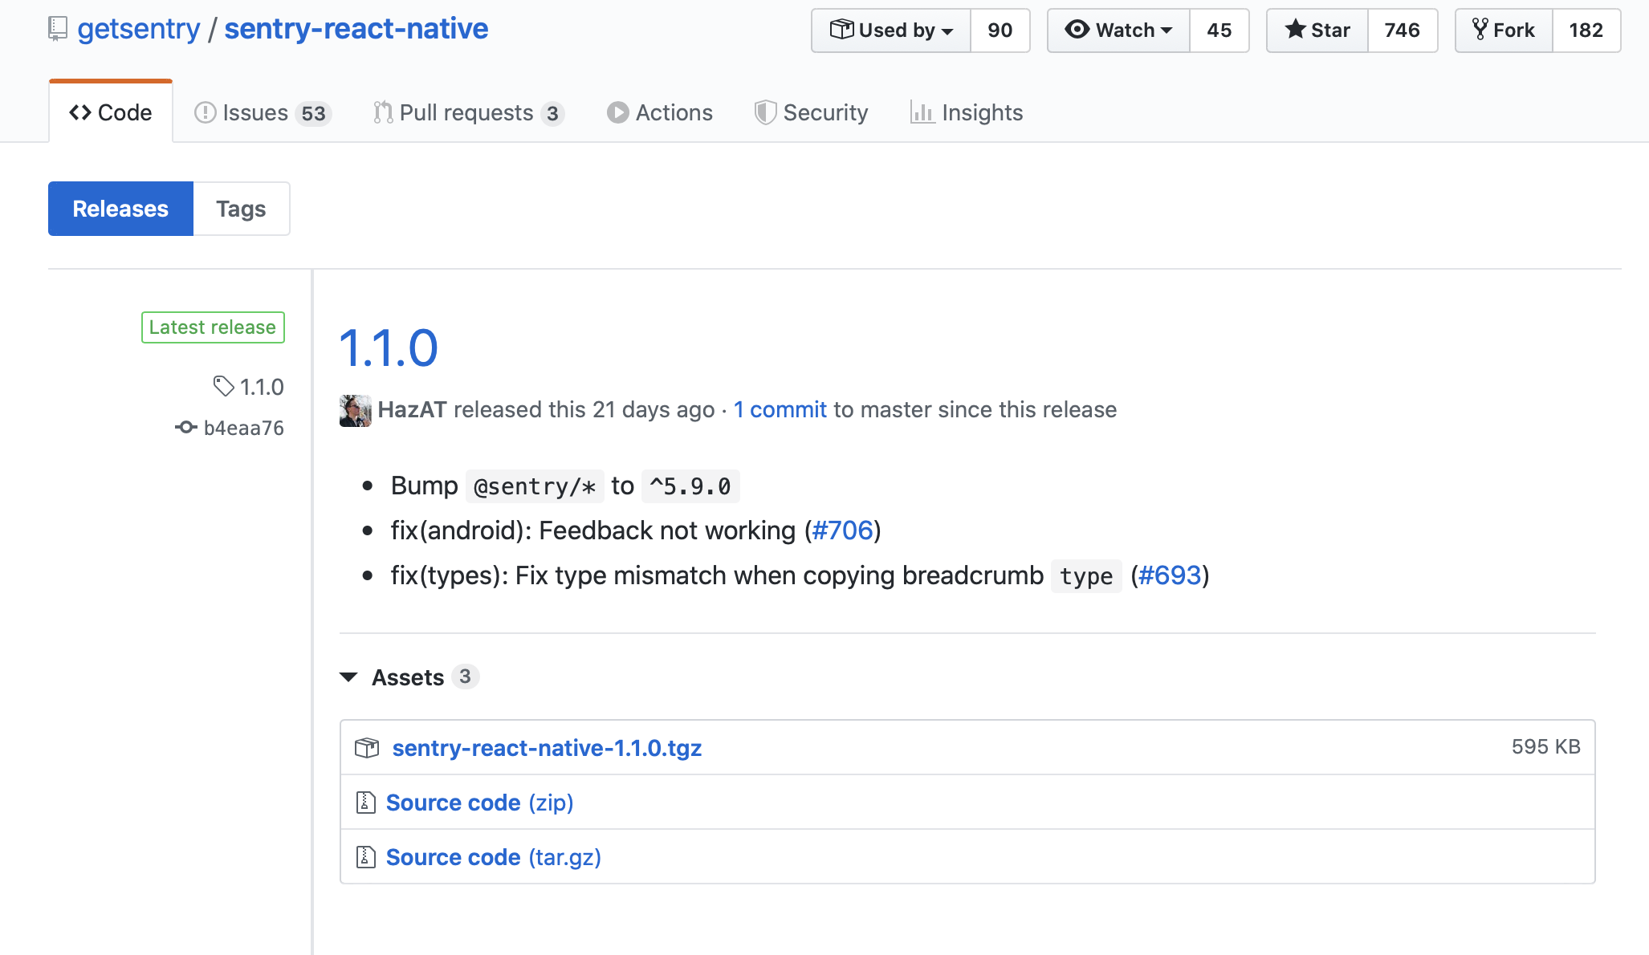Image resolution: width=1649 pixels, height=955 pixels.
Task: Click the star icon in the Star button
Action: [x=1296, y=30]
